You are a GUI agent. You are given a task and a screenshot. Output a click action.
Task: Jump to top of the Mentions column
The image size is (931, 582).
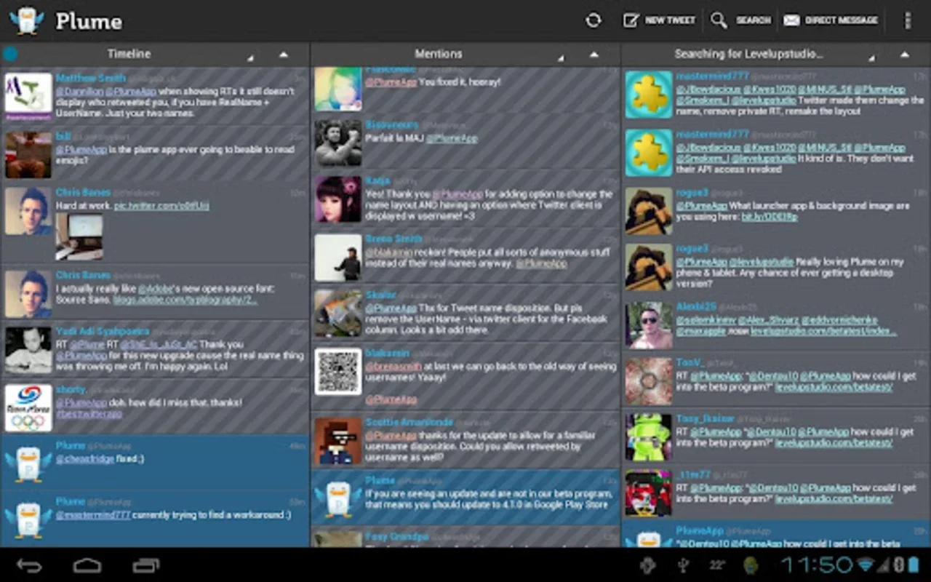click(594, 55)
